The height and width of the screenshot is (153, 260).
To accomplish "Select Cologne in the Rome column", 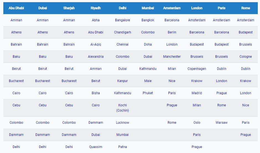I will point(245,57).
